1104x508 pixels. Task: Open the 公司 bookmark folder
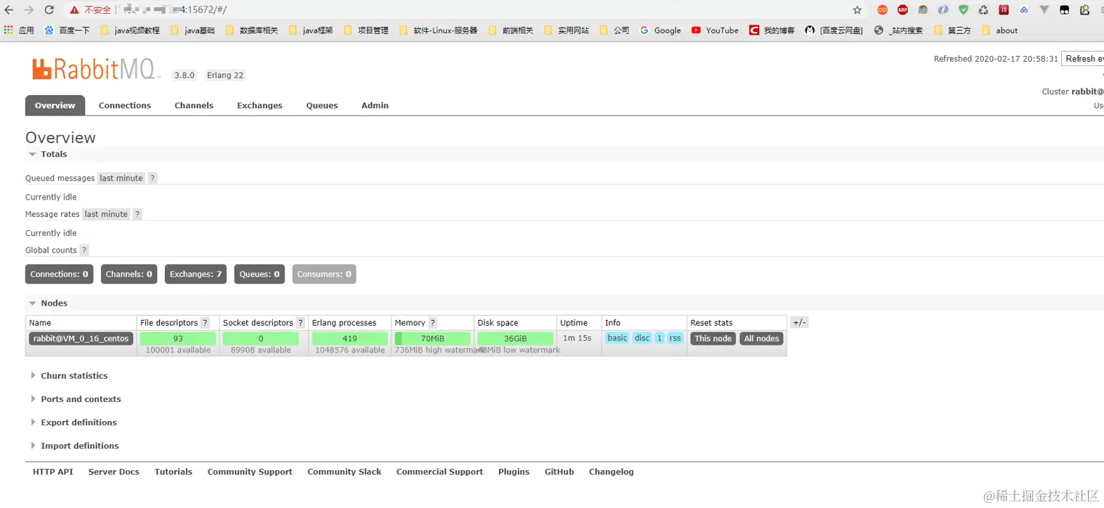point(614,30)
